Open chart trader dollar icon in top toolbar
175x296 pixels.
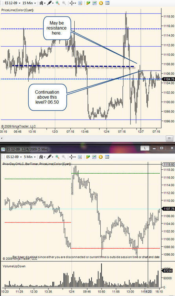point(101,3)
